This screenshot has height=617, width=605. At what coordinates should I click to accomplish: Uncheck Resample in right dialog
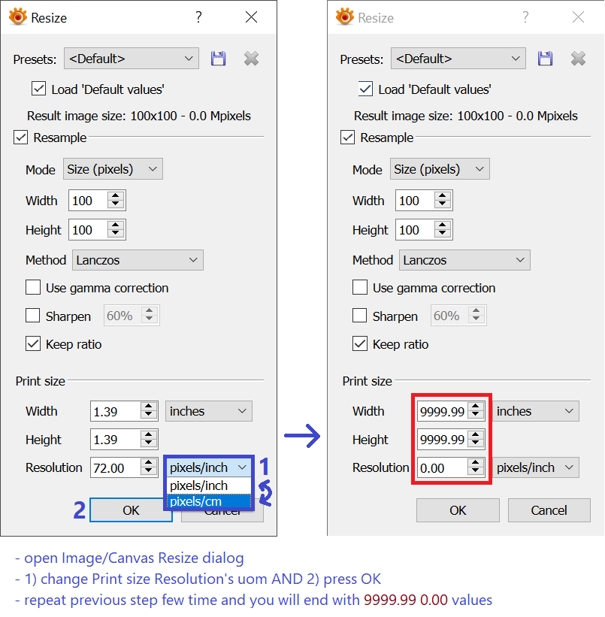tap(347, 138)
